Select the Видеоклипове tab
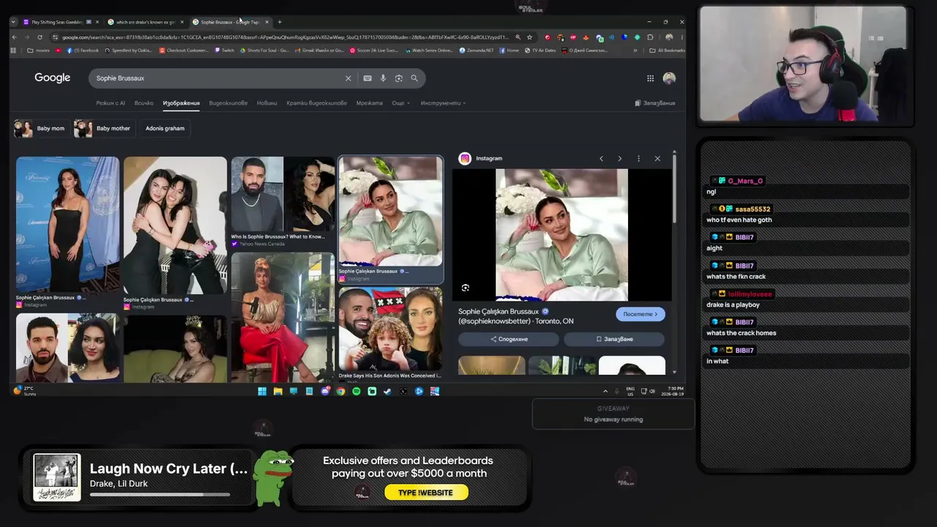 tap(228, 103)
